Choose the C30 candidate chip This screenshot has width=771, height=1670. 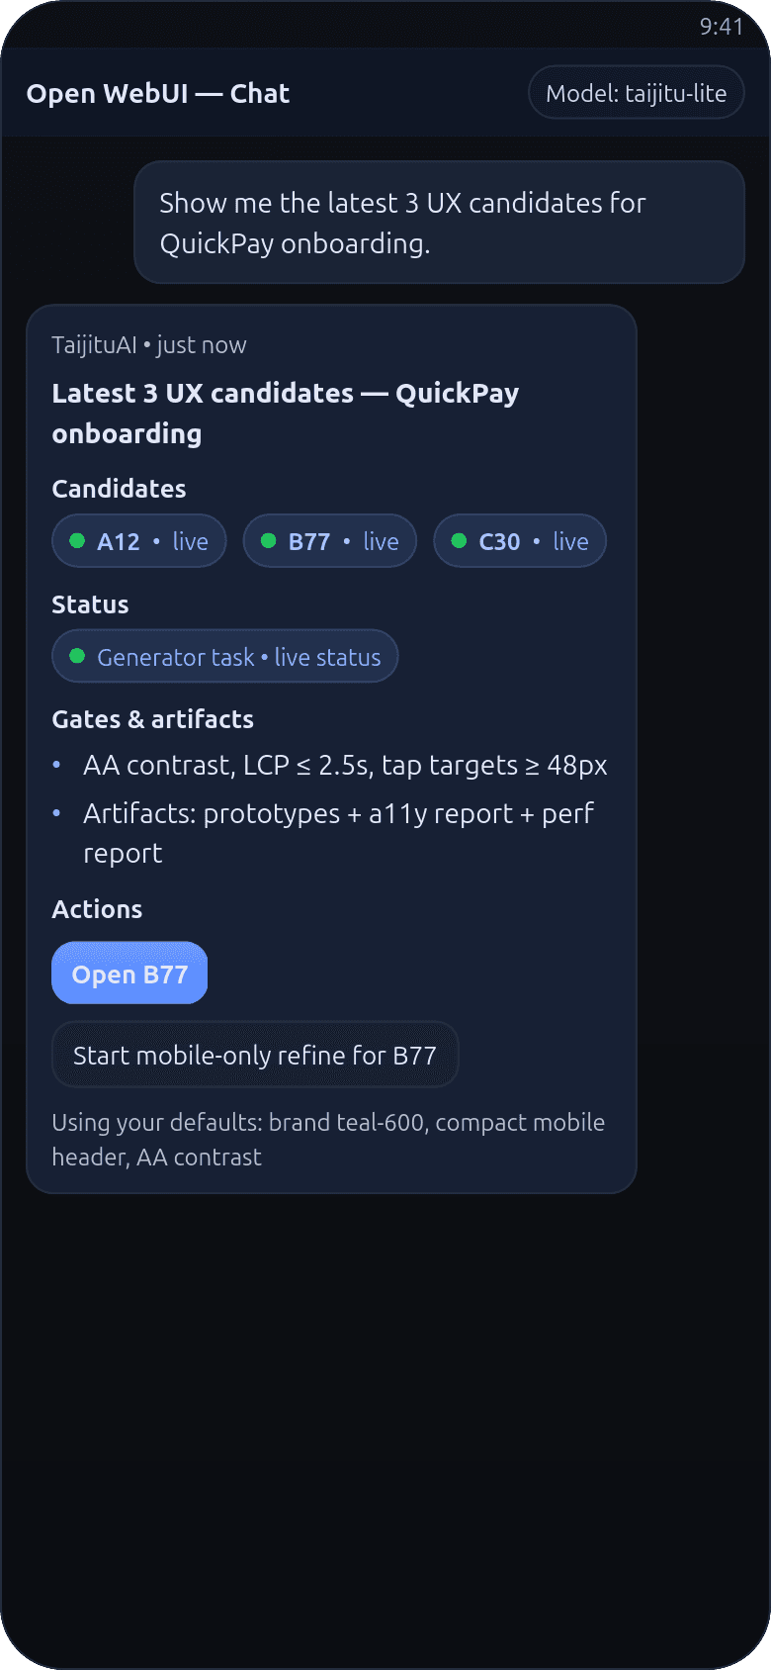520,541
